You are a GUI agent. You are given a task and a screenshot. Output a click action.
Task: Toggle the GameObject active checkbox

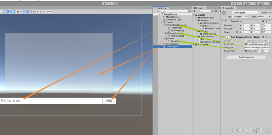230,13
